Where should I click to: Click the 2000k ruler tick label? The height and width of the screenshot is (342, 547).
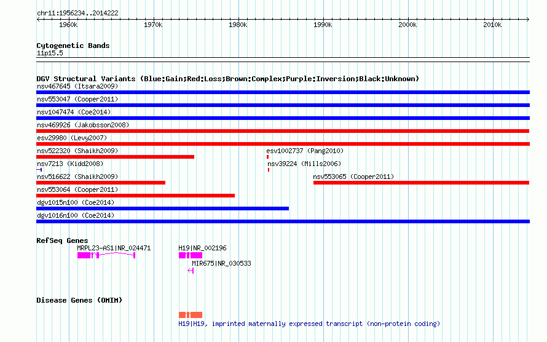(407, 25)
